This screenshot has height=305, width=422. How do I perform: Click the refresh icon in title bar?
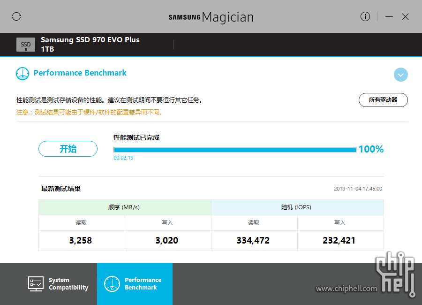pyautogui.click(x=16, y=16)
